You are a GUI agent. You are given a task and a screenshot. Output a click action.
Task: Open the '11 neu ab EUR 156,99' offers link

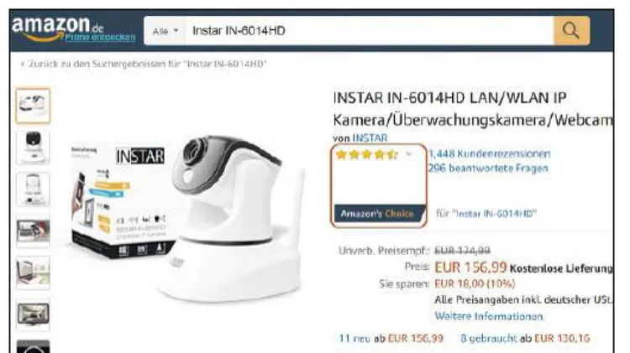pos(391,339)
